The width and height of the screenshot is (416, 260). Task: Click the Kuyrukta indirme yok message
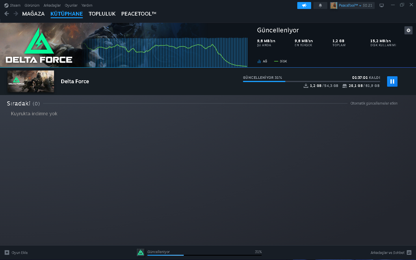pyautogui.click(x=34, y=114)
